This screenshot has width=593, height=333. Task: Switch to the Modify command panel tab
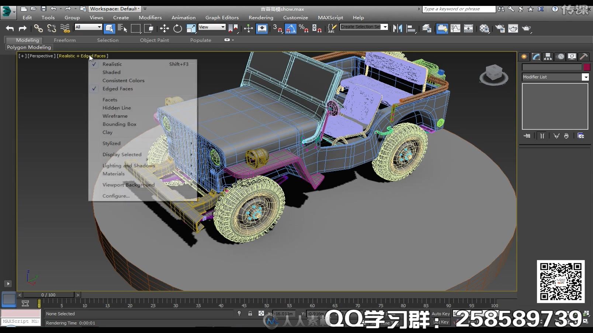tap(536, 57)
